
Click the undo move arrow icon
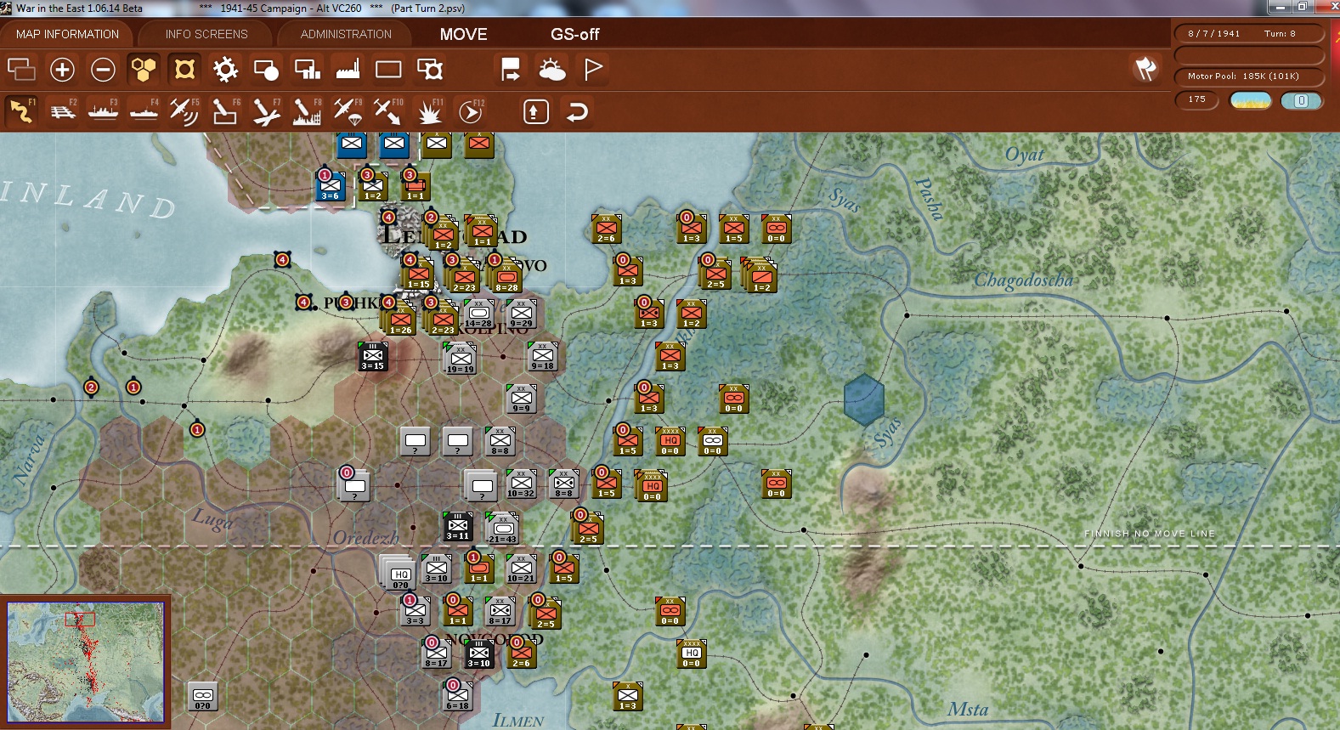577,111
